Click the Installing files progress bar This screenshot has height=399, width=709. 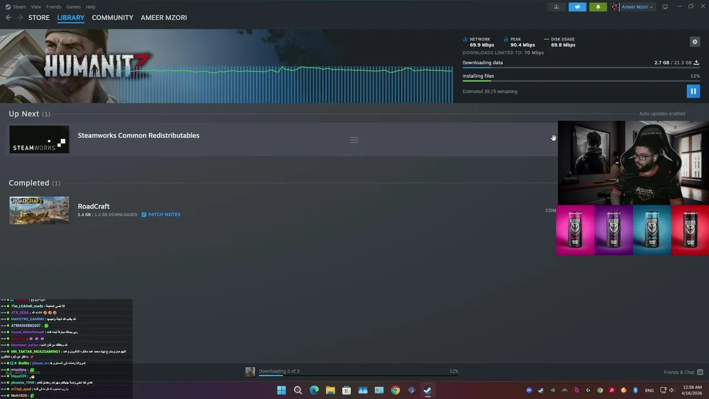[581, 81]
